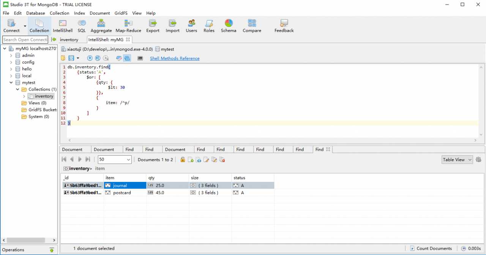
Task: Edit the selected document
Action: (x=206, y=160)
